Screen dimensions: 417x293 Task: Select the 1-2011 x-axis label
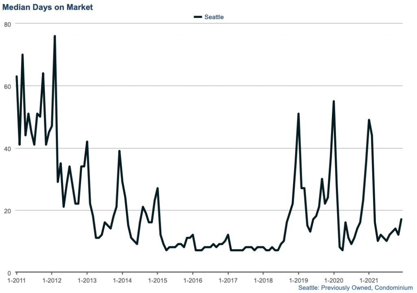tap(17, 280)
